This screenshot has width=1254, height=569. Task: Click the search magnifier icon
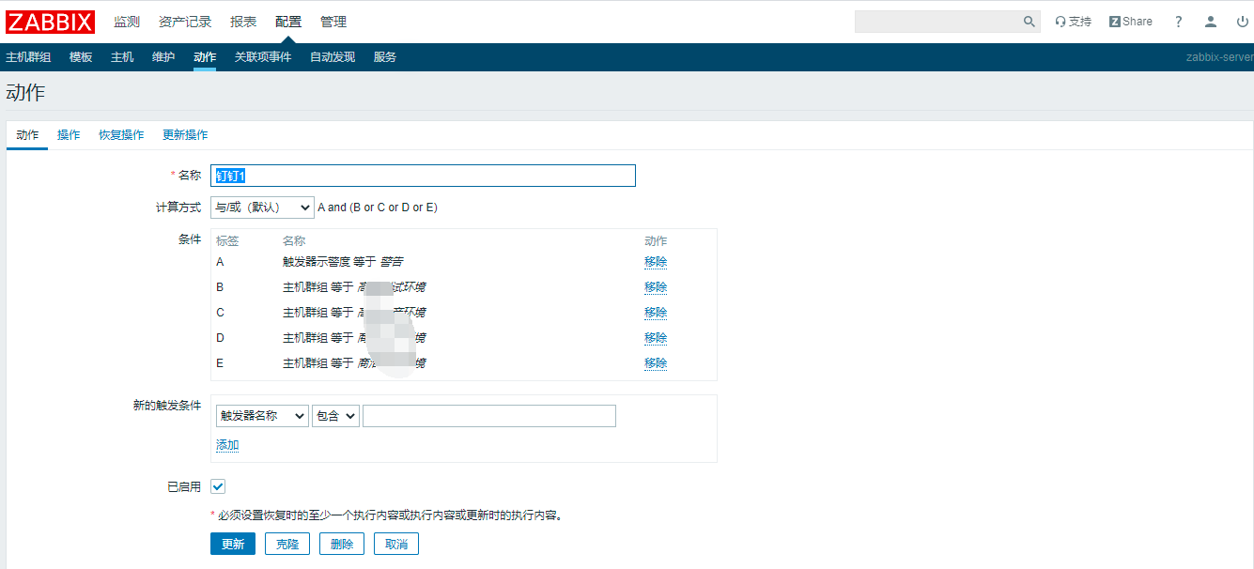point(1029,22)
